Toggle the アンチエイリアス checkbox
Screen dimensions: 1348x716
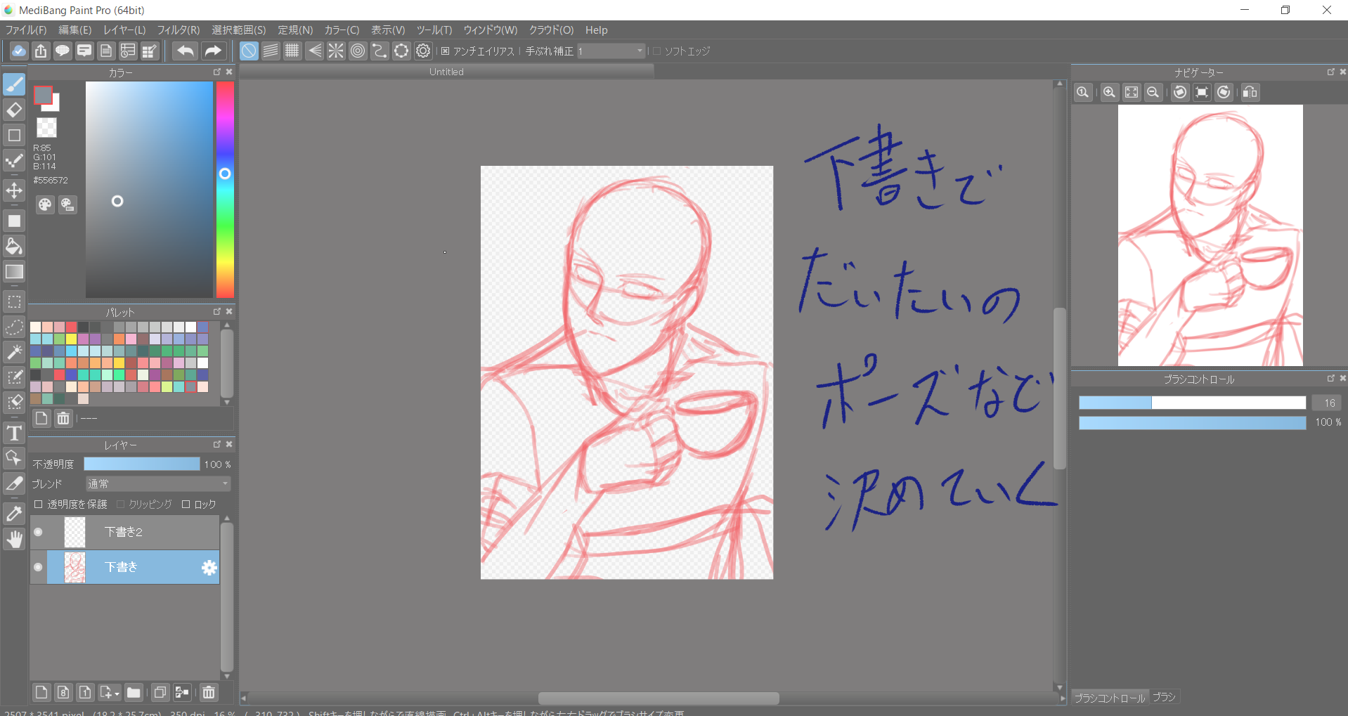pyautogui.click(x=446, y=51)
